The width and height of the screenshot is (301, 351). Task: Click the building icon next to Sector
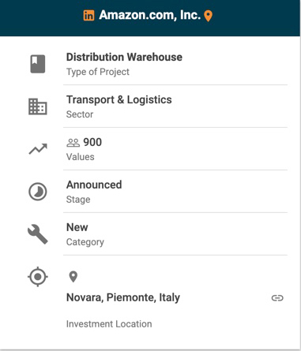[x=38, y=106]
